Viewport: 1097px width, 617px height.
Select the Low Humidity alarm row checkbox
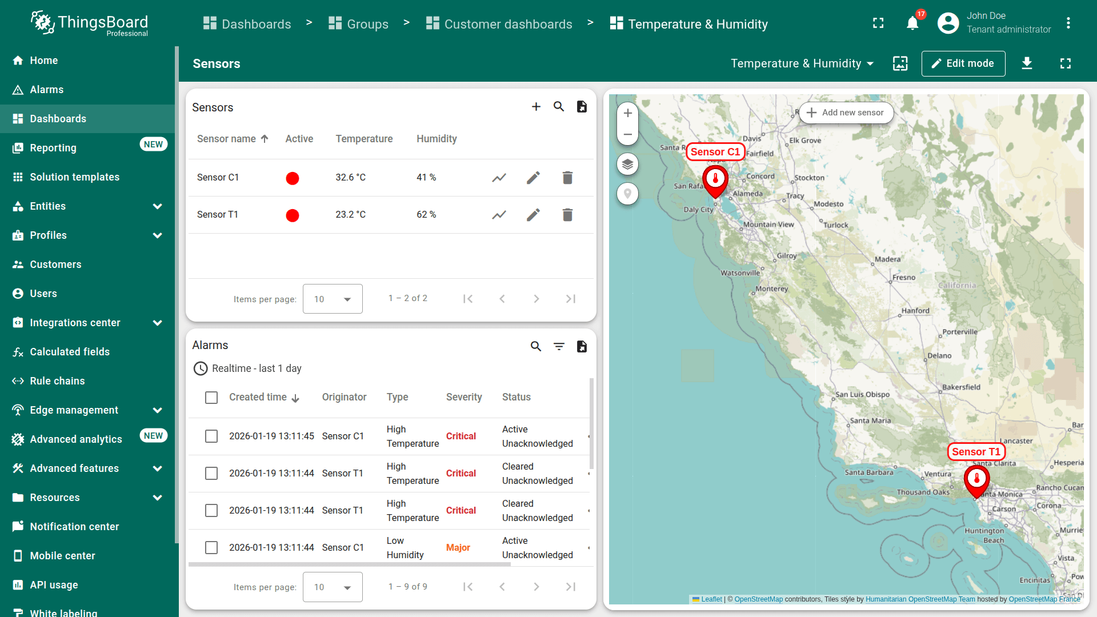(211, 548)
